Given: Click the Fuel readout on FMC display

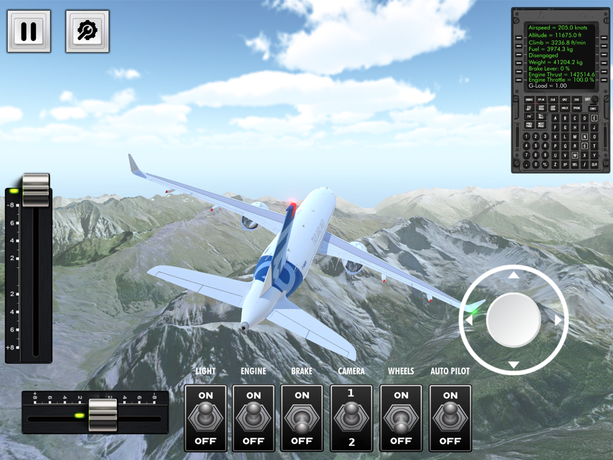Looking at the screenshot, I should click(x=550, y=49).
